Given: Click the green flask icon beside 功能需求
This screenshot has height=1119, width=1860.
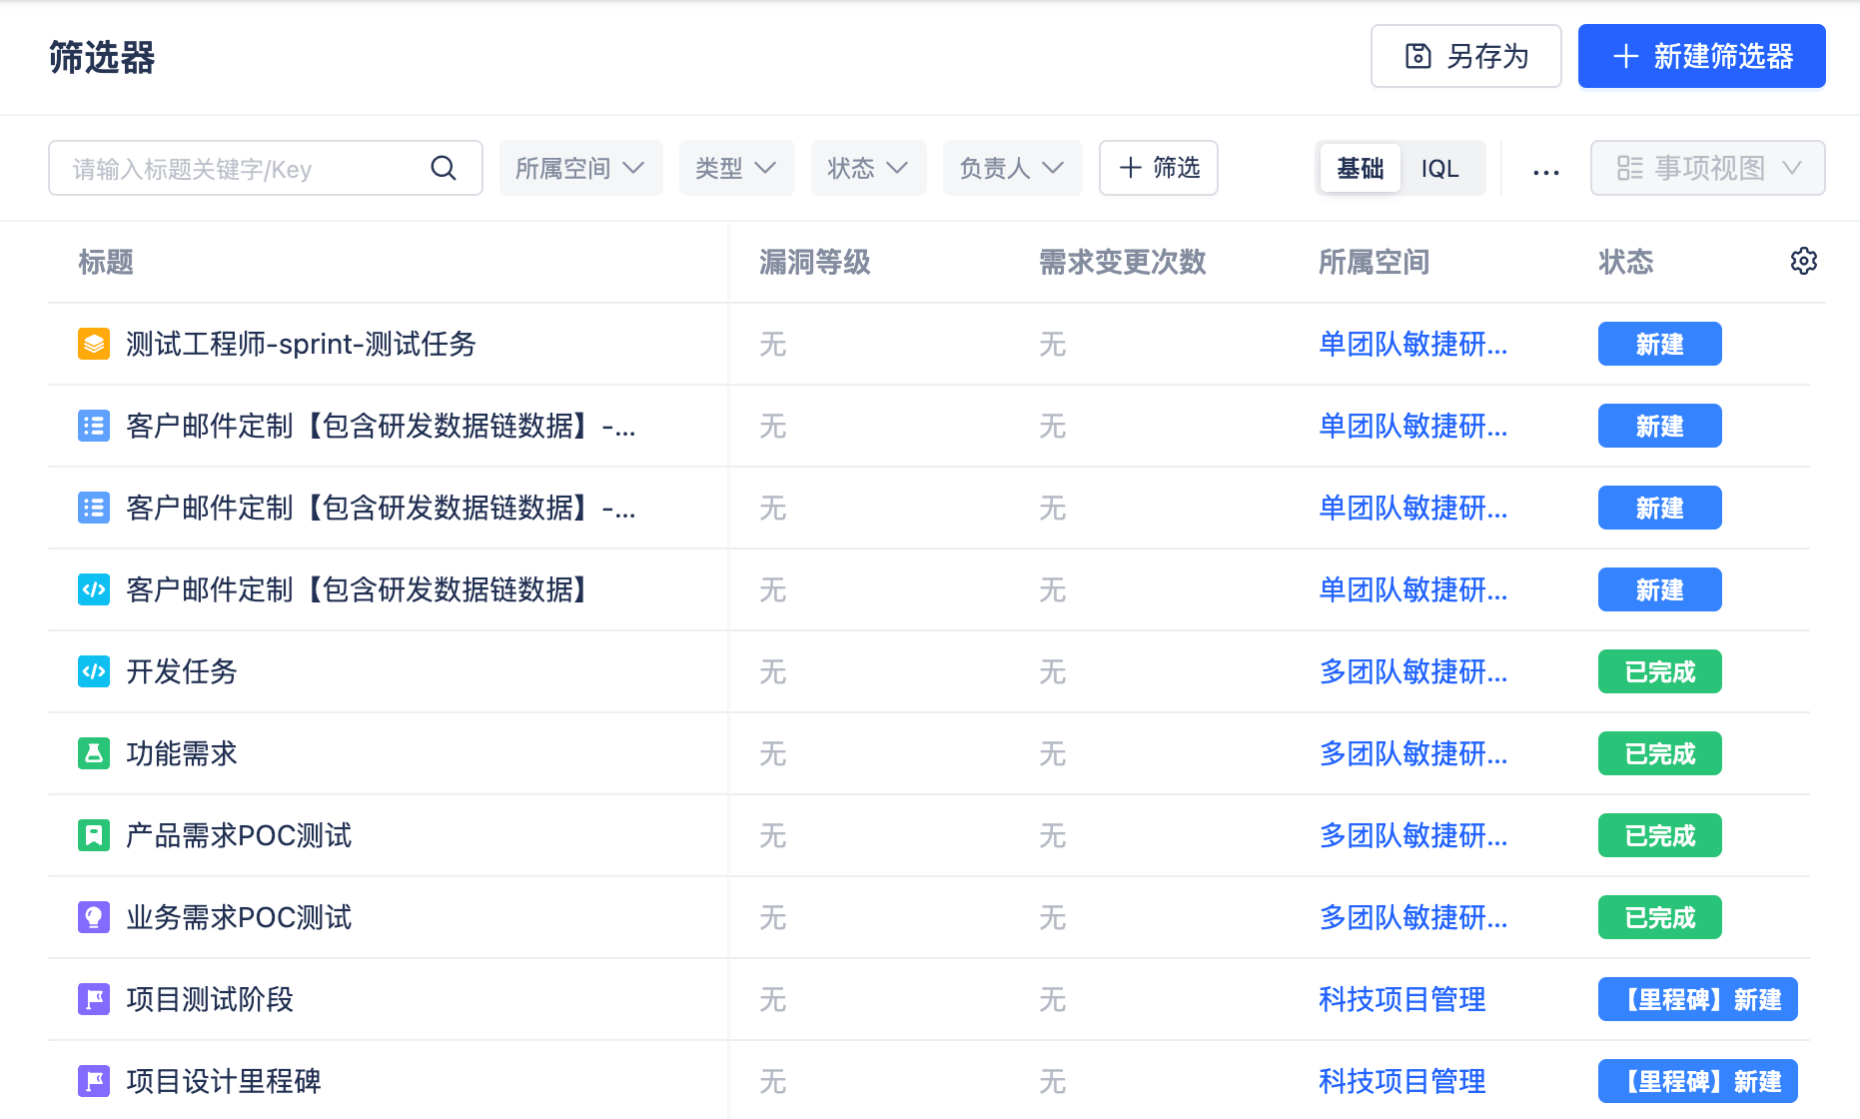Looking at the screenshot, I should pyautogui.click(x=94, y=753).
